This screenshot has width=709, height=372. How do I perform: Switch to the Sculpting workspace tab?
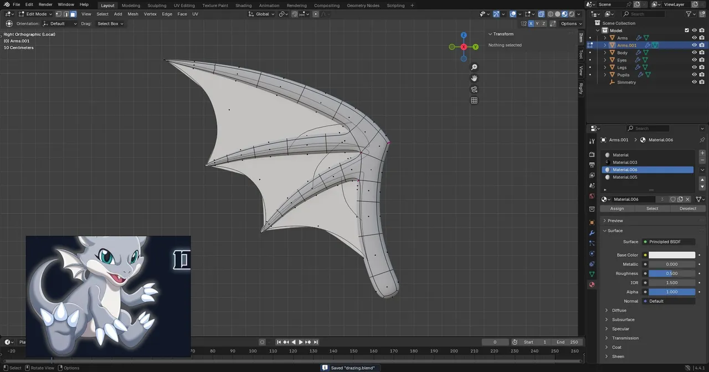click(157, 6)
